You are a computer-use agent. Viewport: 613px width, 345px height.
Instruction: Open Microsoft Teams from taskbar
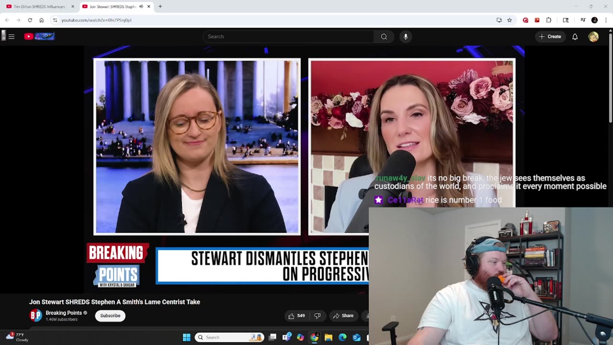point(287,337)
